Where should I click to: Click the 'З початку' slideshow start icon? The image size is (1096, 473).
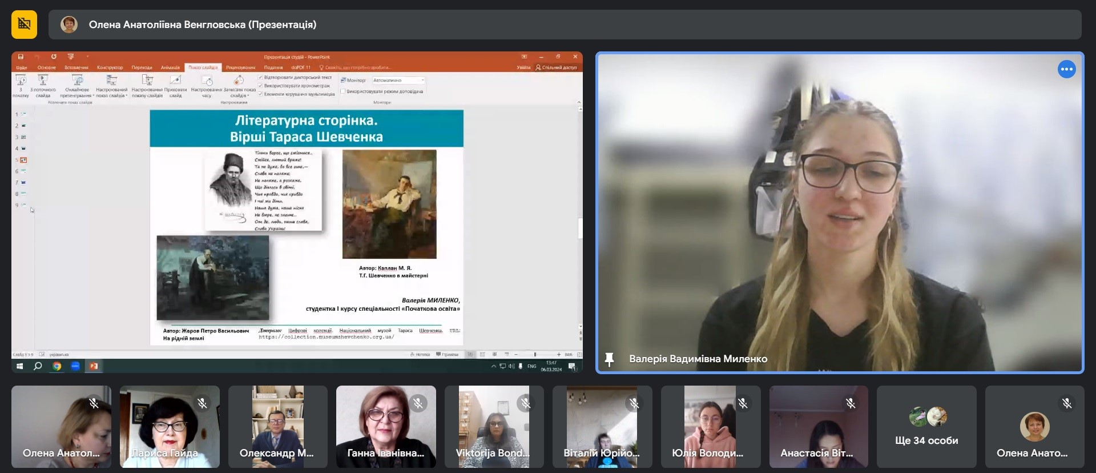click(x=21, y=81)
